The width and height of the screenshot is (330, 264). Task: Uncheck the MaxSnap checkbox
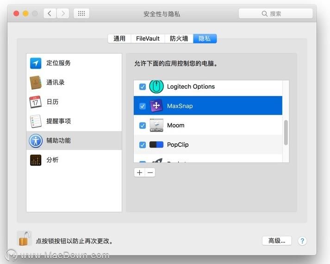pyautogui.click(x=143, y=106)
